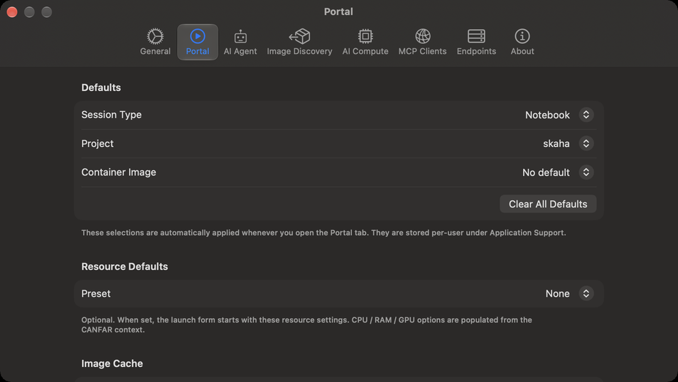
Task: Open the General settings gear icon
Action: (x=155, y=36)
